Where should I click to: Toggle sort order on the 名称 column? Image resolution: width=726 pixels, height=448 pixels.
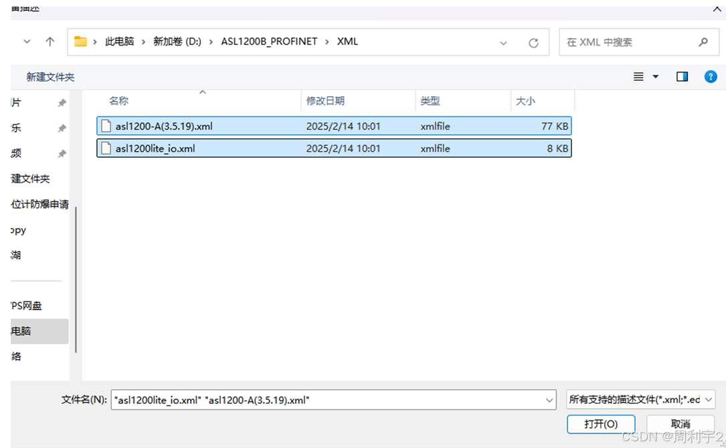118,100
